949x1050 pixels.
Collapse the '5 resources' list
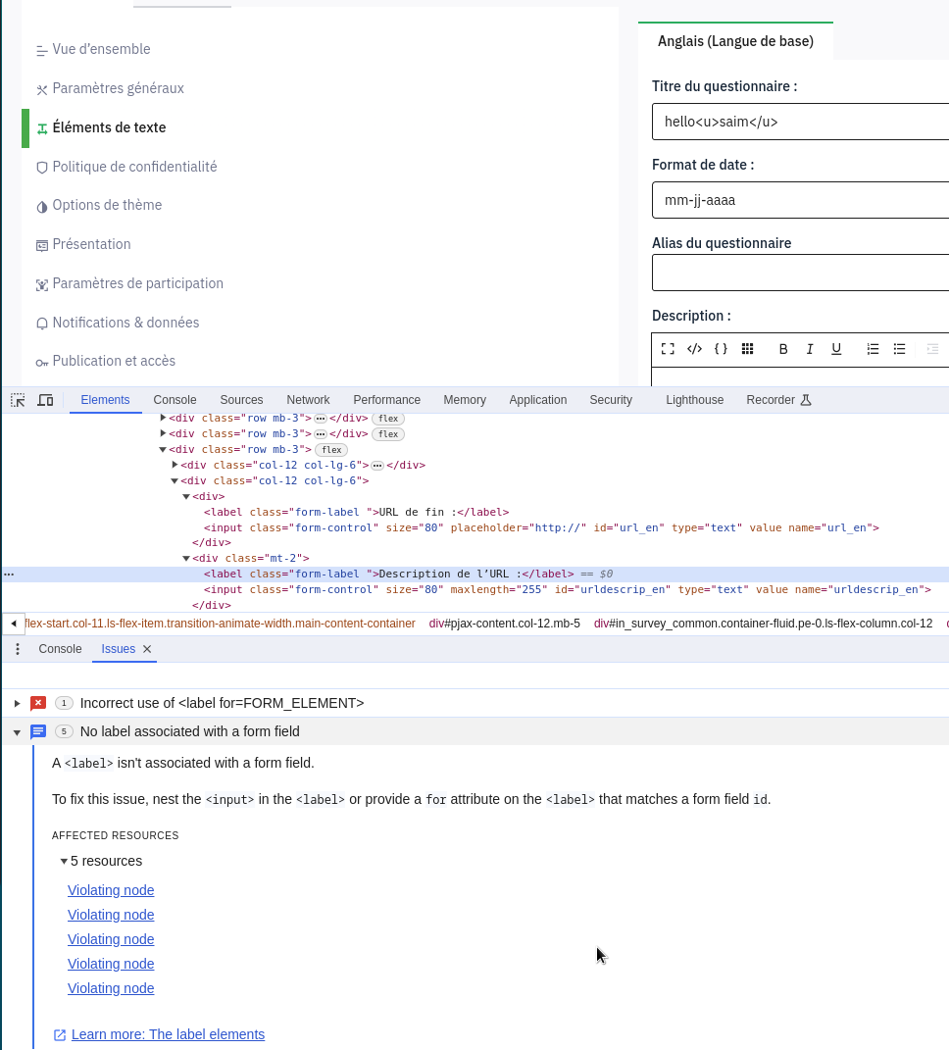[64, 862]
